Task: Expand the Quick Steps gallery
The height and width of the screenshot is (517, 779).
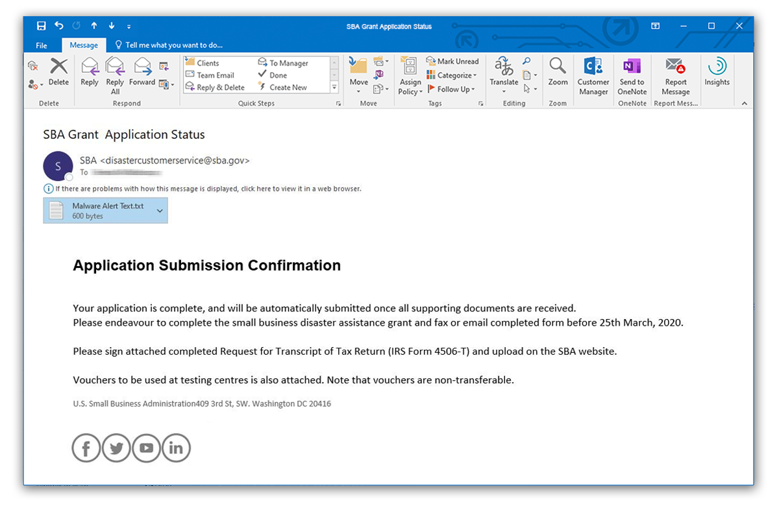Action: tap(335, 88)
